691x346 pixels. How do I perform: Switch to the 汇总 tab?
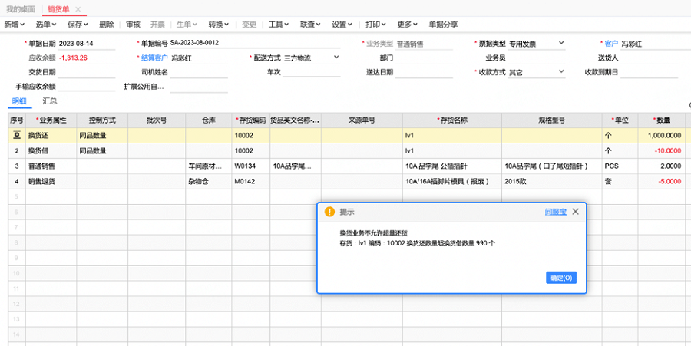tap(49, 101)
